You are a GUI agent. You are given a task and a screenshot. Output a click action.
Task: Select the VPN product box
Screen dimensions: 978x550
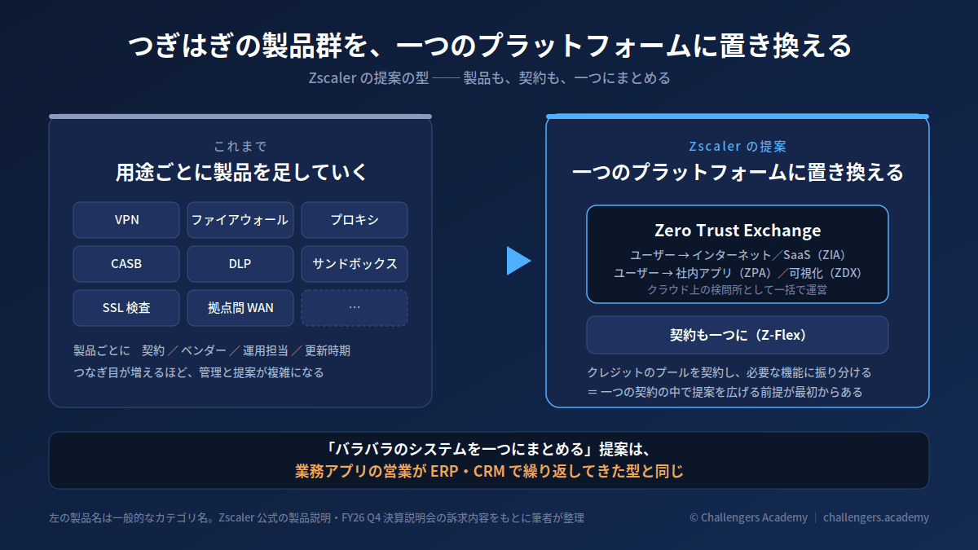pos(126,220)
